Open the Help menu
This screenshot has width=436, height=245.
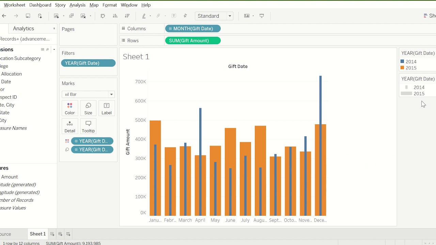pyautogui.click(x=146, y=5)
